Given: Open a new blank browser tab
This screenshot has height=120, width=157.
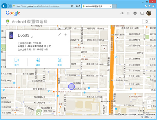Looking at the screenshot, I should (x=115, y=6).
